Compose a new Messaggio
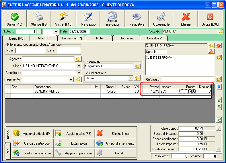226x163 pixels. (88, 19)
